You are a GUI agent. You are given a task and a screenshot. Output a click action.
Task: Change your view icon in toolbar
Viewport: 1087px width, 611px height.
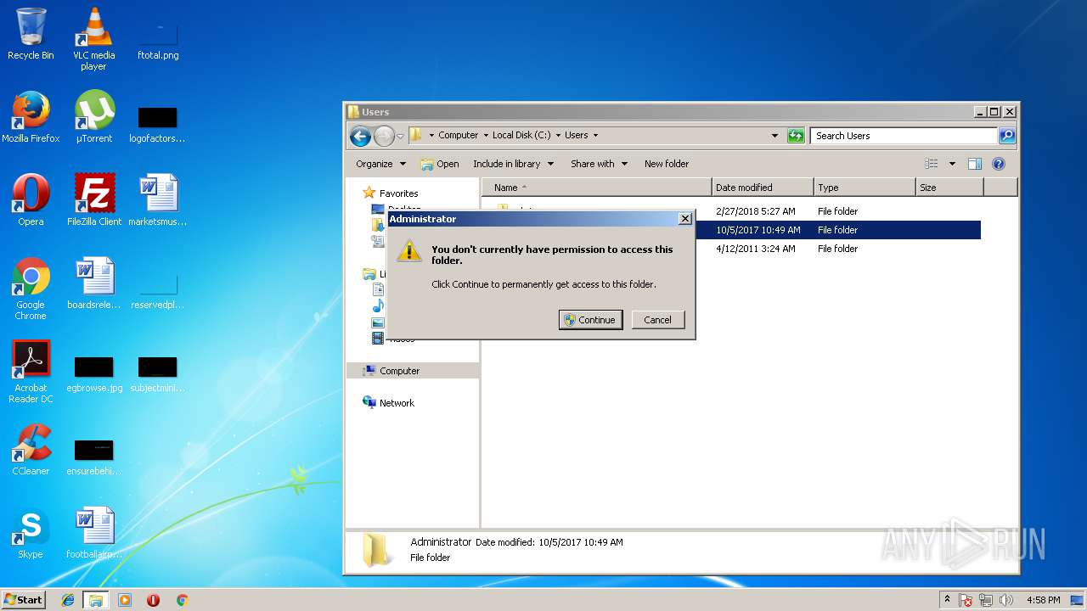coord(932,164)
